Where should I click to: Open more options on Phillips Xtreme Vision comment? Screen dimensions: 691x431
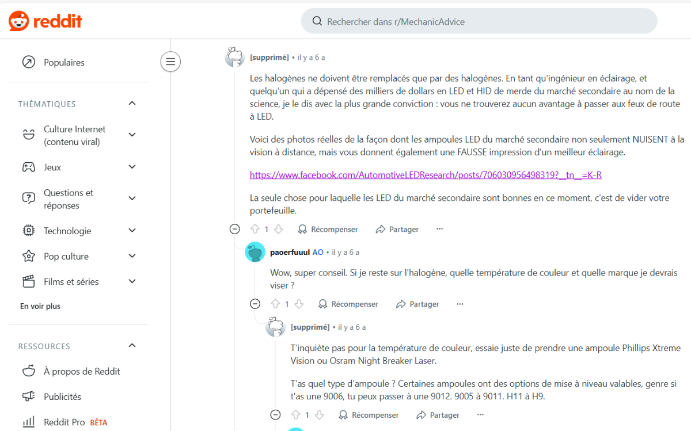point(480,415)
